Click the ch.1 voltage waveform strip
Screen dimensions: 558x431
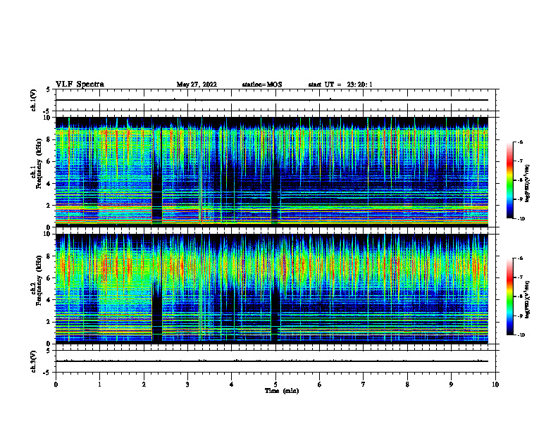275,100
